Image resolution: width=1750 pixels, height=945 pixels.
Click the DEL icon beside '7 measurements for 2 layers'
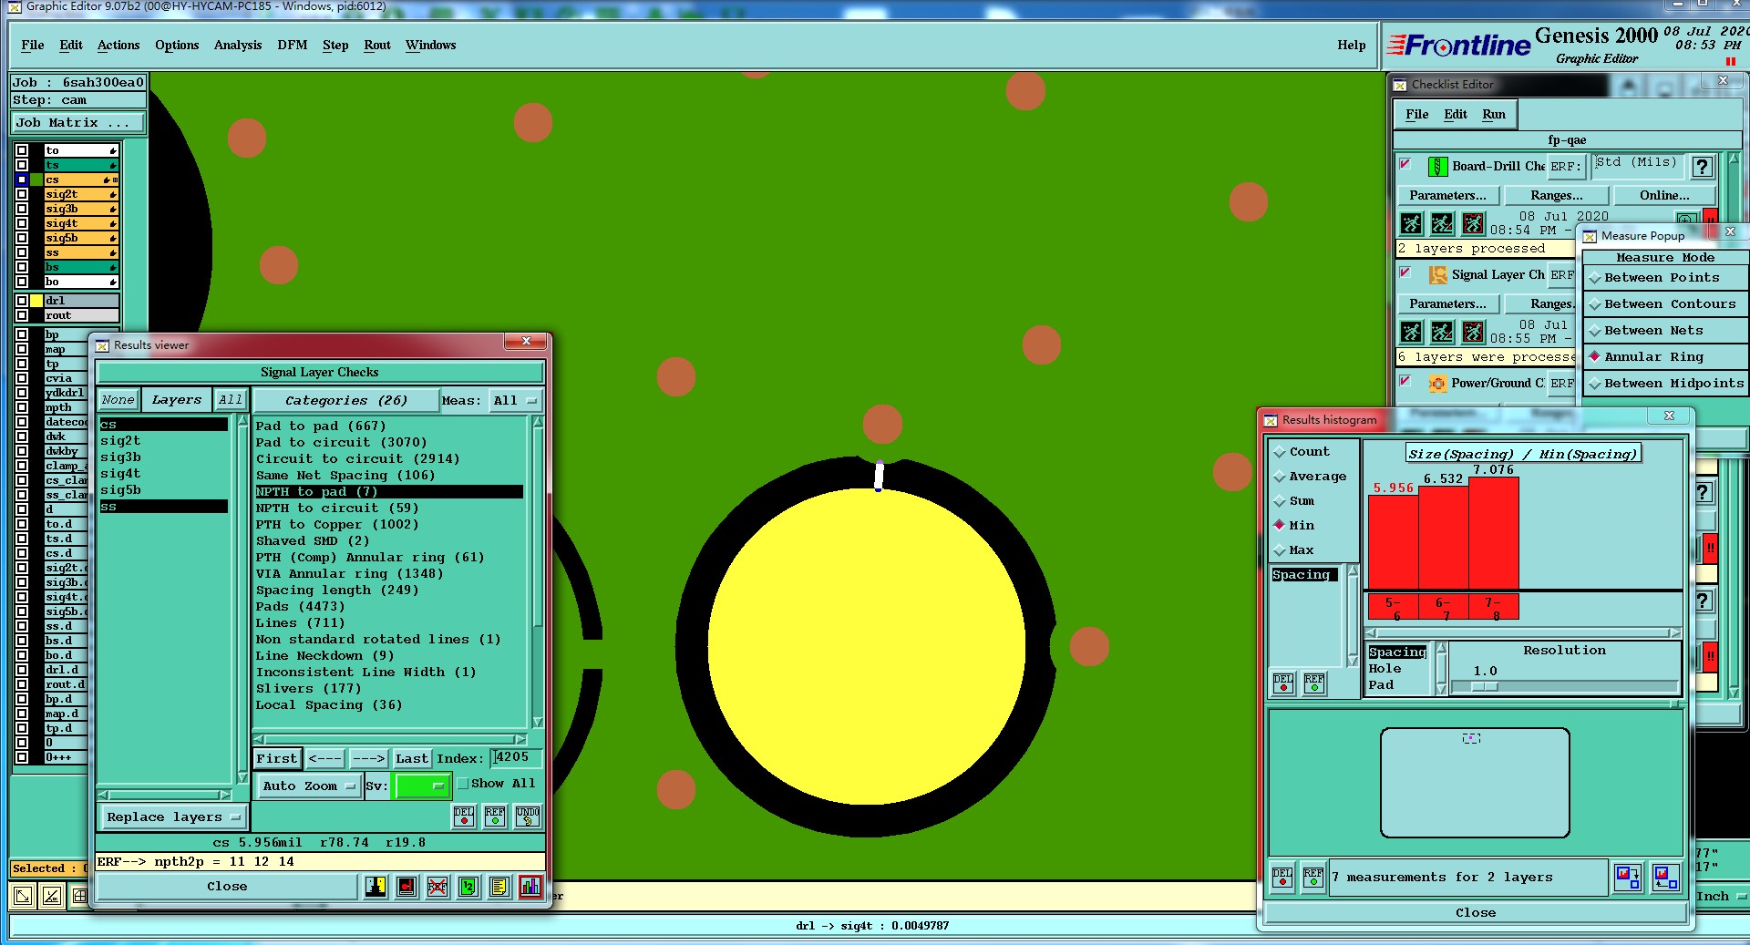[x=1282, y=877]
